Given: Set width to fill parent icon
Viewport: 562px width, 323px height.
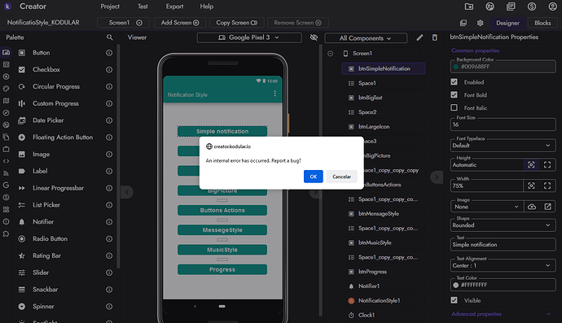Looking at the screenshot, I should pos(547,186).
